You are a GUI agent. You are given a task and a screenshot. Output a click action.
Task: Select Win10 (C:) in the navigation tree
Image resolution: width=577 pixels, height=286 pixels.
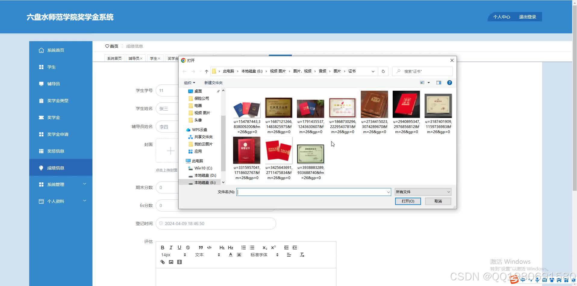tap(203, 168)
